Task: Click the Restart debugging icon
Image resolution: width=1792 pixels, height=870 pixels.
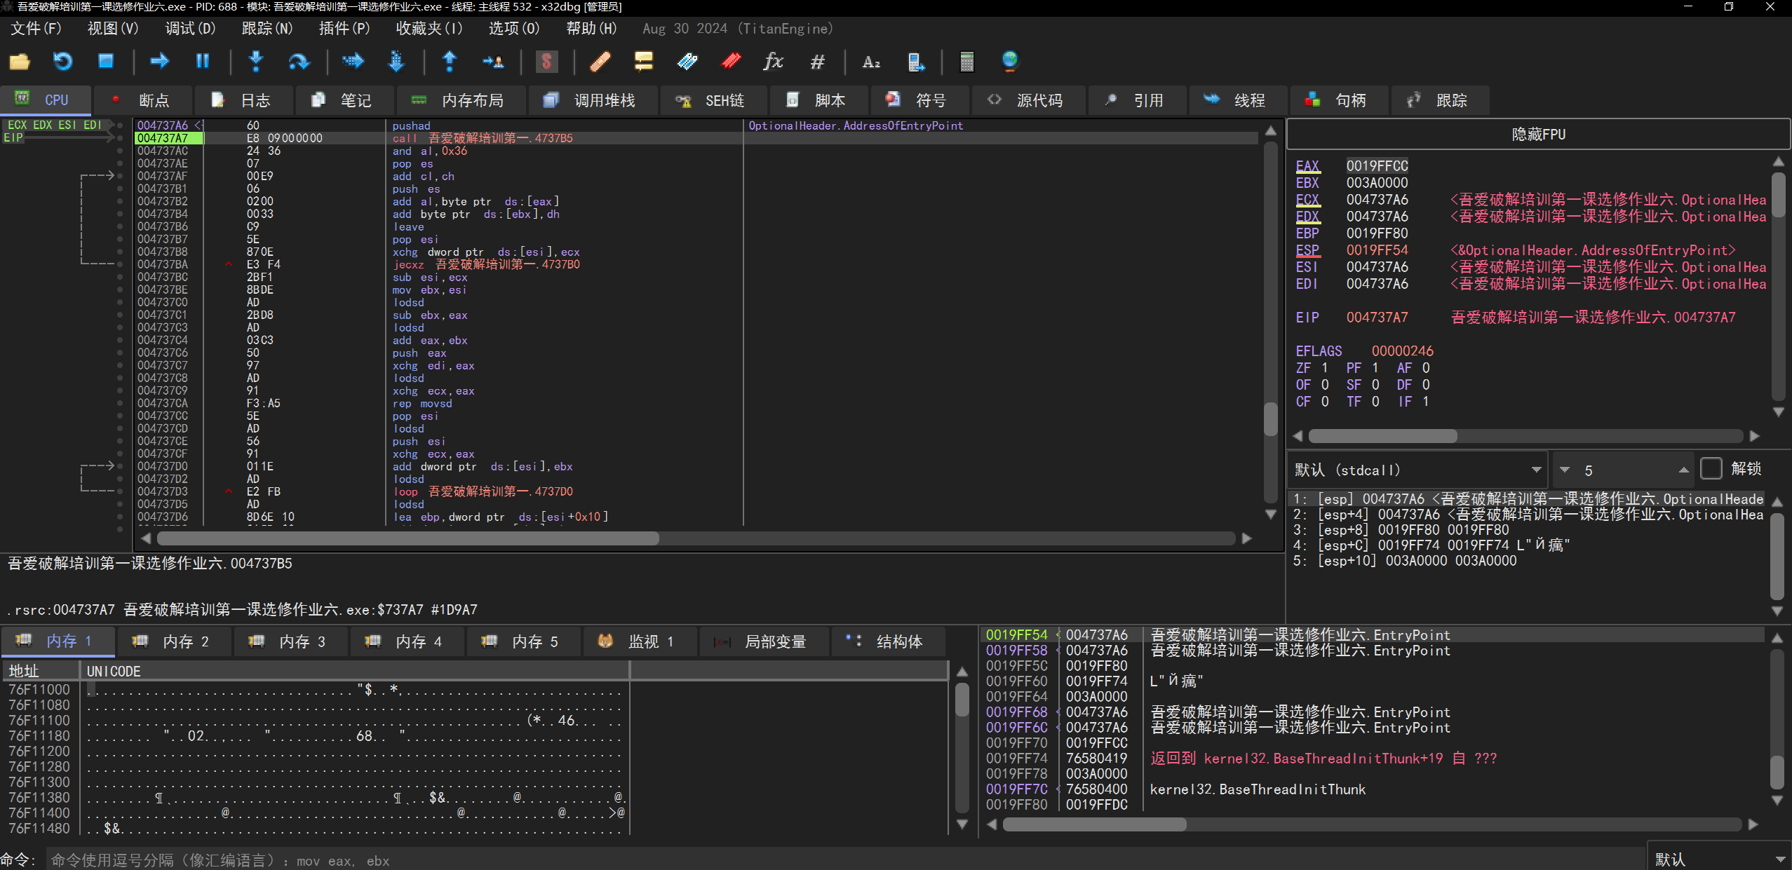Action: tap(63, 62)
